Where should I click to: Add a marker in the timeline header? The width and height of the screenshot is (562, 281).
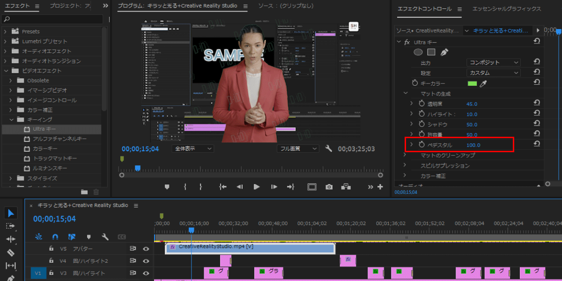tap(89, 237)
